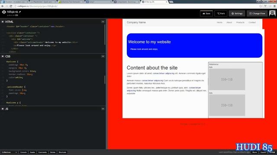This screenshot has height=155, width=277.
Task: Click the HTML editor scrollbar
Action: (105, 34)
